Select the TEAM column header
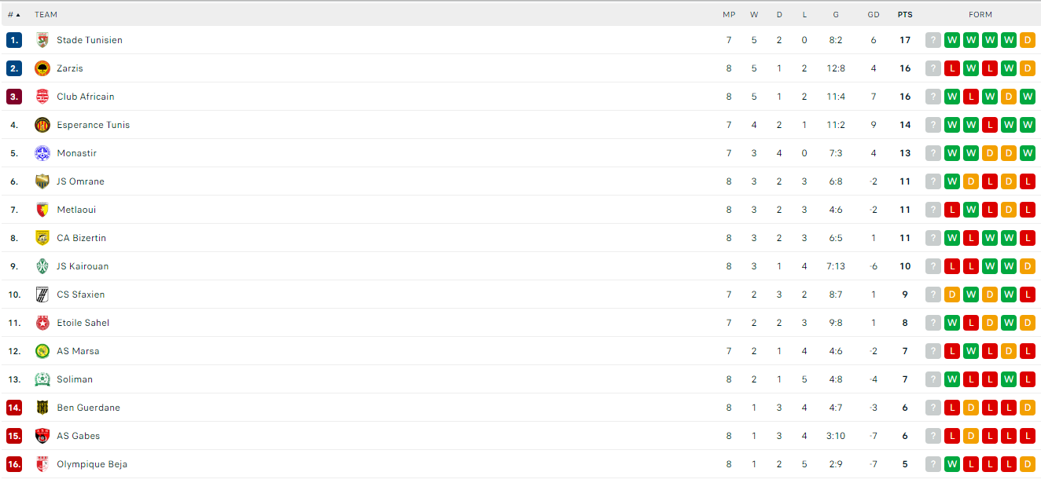The image size is (1041, 483). point(46,14)
